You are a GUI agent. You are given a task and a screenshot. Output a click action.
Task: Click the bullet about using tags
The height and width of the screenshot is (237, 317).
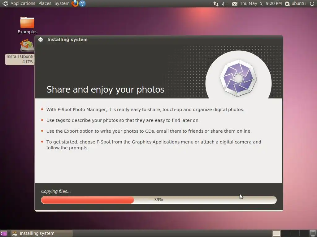[123, 120]
